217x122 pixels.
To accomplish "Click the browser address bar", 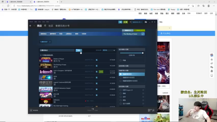I will click(x=99, y=6).
